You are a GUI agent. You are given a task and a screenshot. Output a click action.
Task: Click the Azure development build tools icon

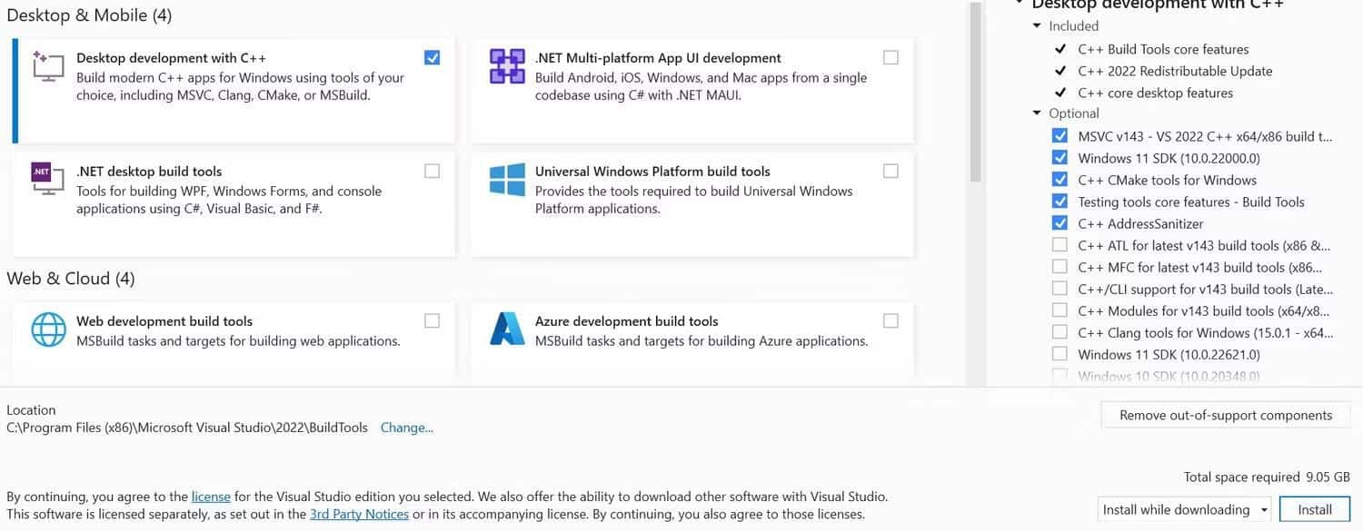pyautogui.click(x=507, y=329)
